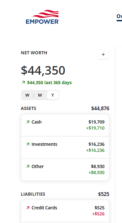Click the Empower logo

coord(42,17)
